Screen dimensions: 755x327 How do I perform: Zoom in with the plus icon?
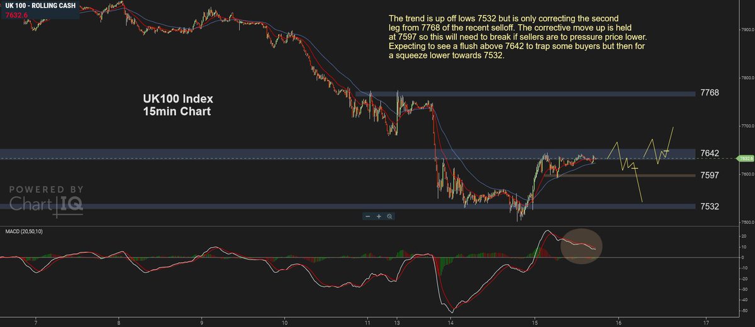click(x=379, y=216)
